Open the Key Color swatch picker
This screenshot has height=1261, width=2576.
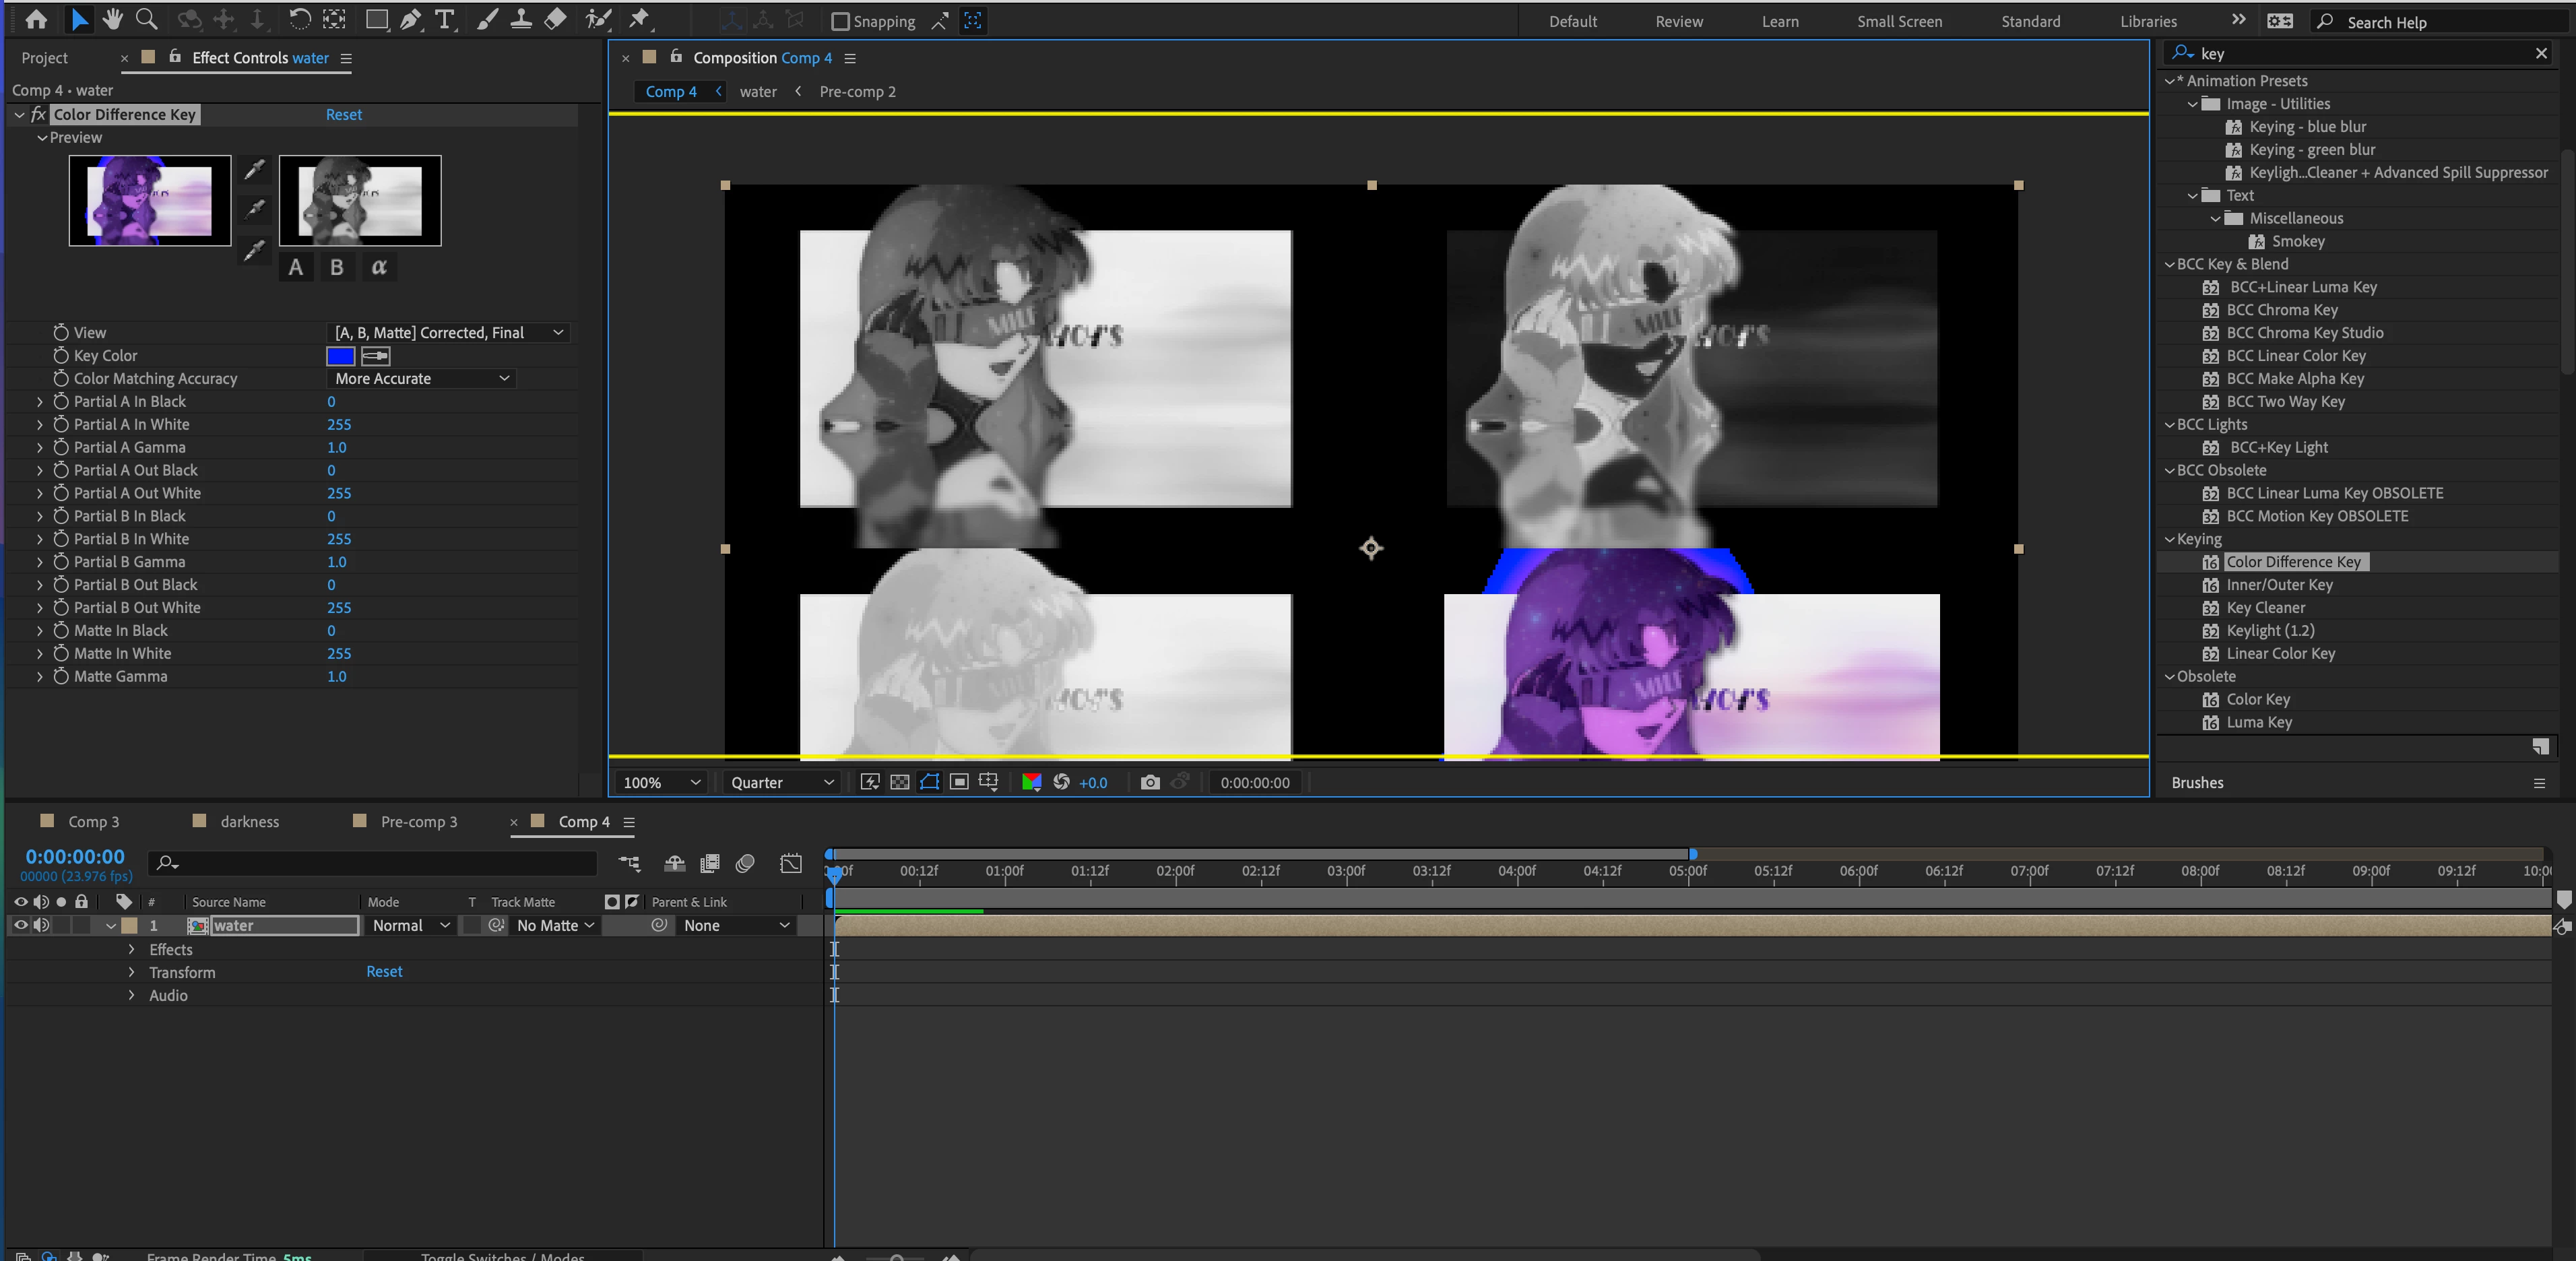(340, 356)
